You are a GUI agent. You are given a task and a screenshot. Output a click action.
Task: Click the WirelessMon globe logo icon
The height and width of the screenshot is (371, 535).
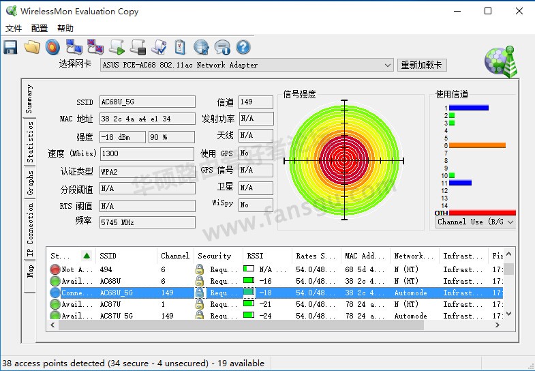501,61
